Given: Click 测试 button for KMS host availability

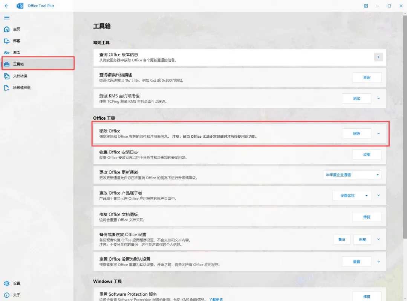Looking at the screenshot, I should pyautogui.click(x=357, y=99).
